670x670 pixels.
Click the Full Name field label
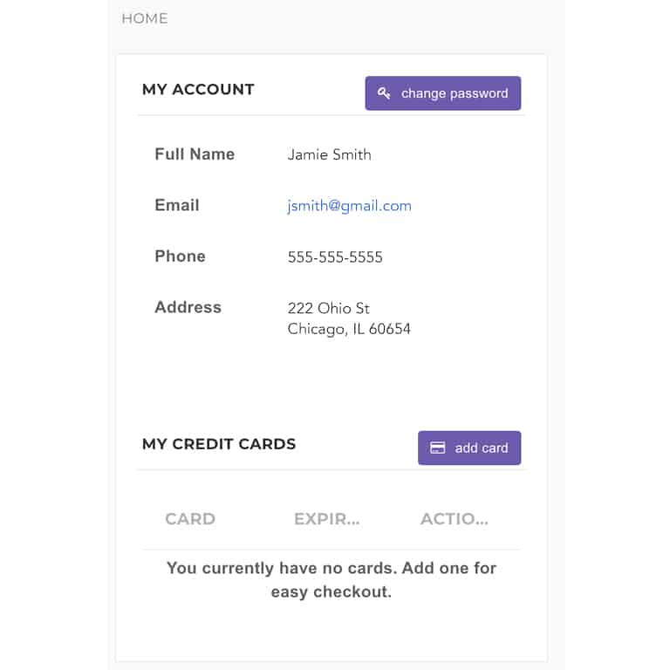pyautogui.click(x=195, y=154)
